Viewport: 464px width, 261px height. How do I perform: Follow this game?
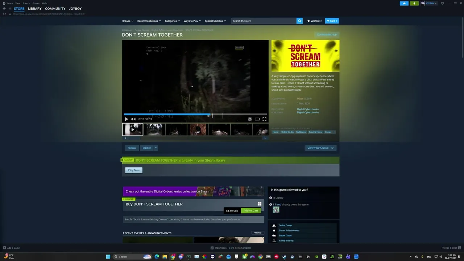coord(132,148)
